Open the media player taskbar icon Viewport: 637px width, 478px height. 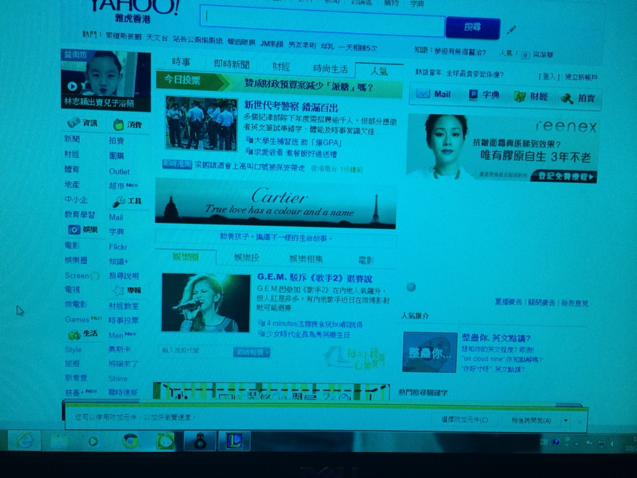(x=93, y=441)
